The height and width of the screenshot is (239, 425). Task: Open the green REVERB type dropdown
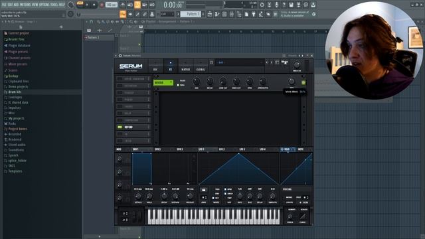pyautogui.click(x=163, y=82)
